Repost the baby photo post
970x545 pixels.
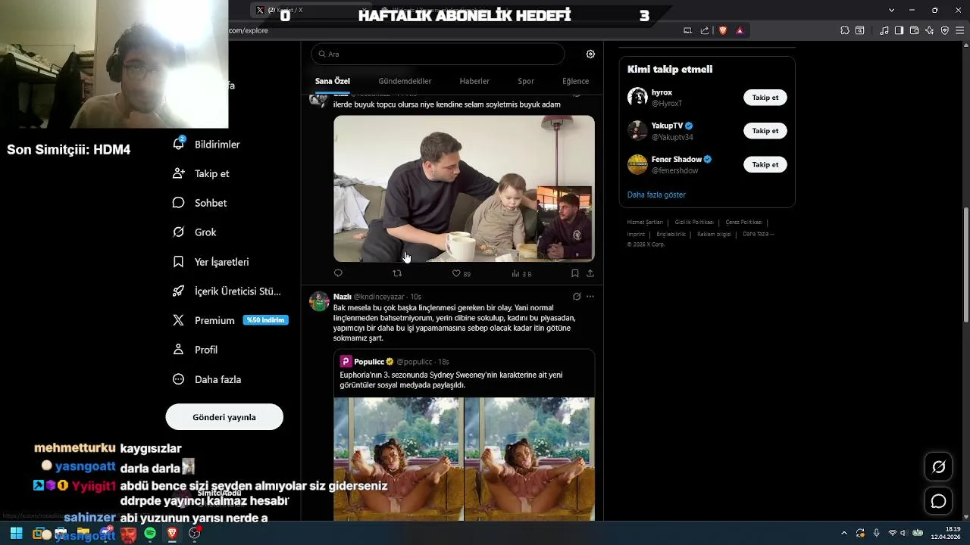tap(397, 273)
